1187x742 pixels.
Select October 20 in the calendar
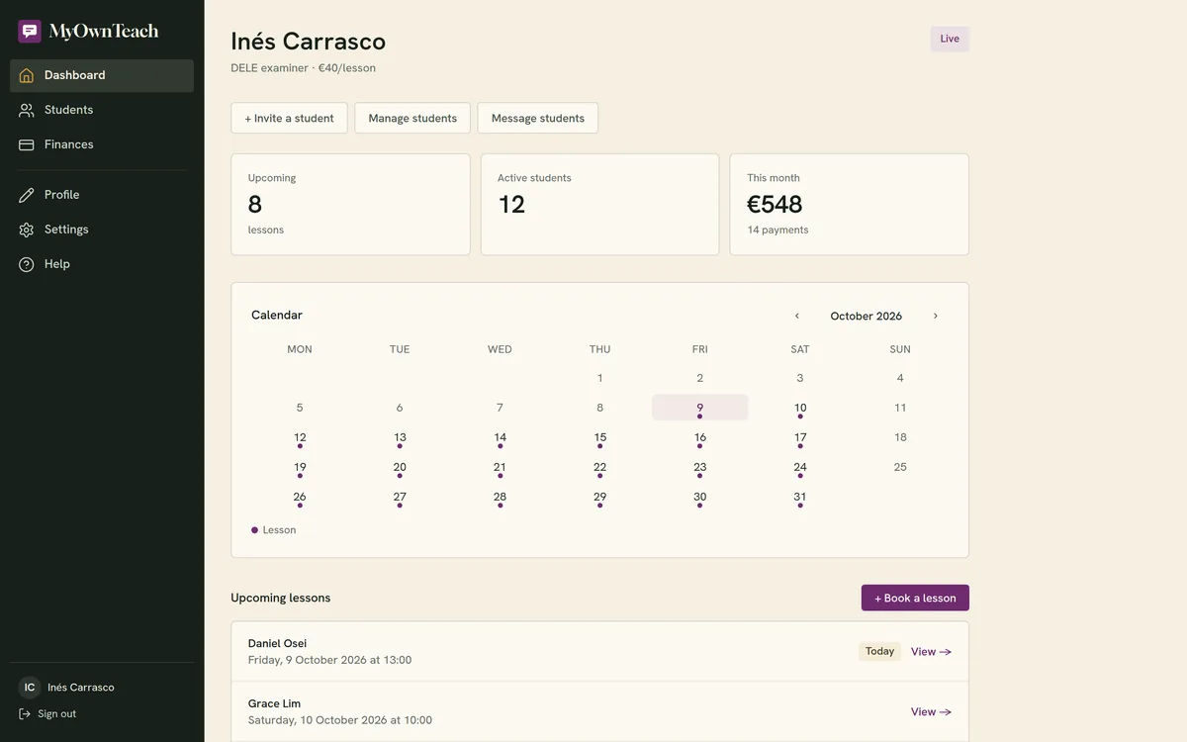coord(400,467)
